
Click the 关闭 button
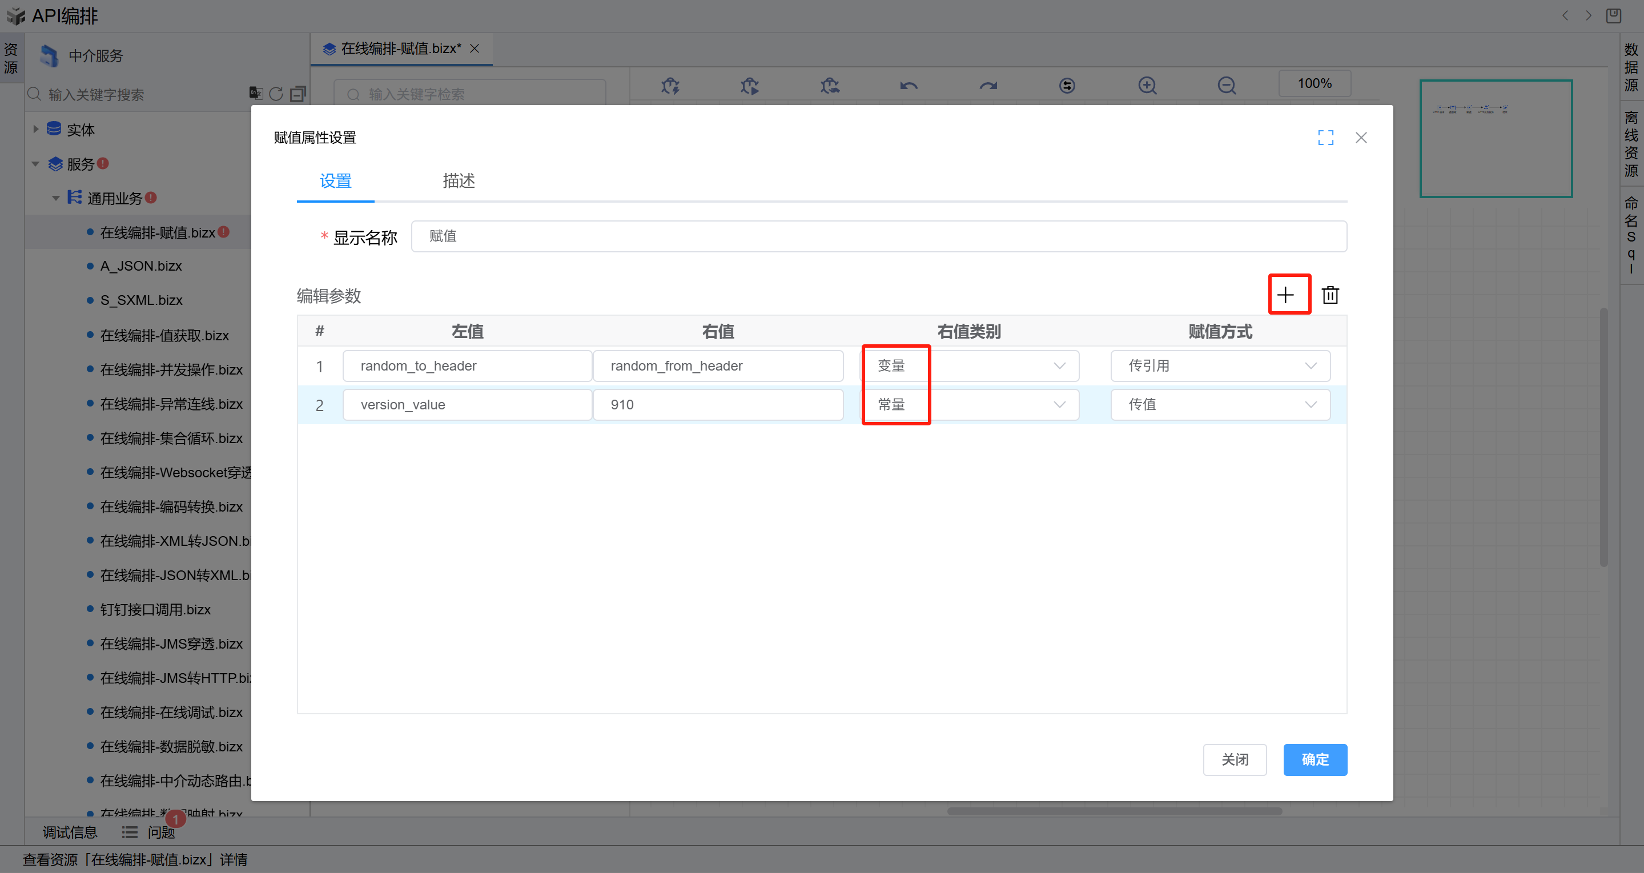click(x=1234, y=759)
